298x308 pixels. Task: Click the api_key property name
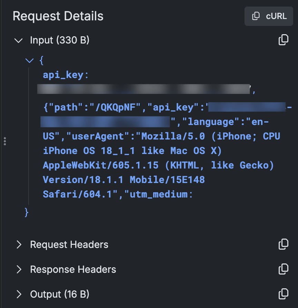coord(63,75)
